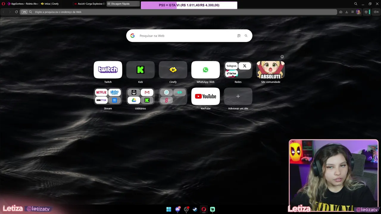Open HBO Max in the Stream folder
381x214 pixels.
point(101,100)
